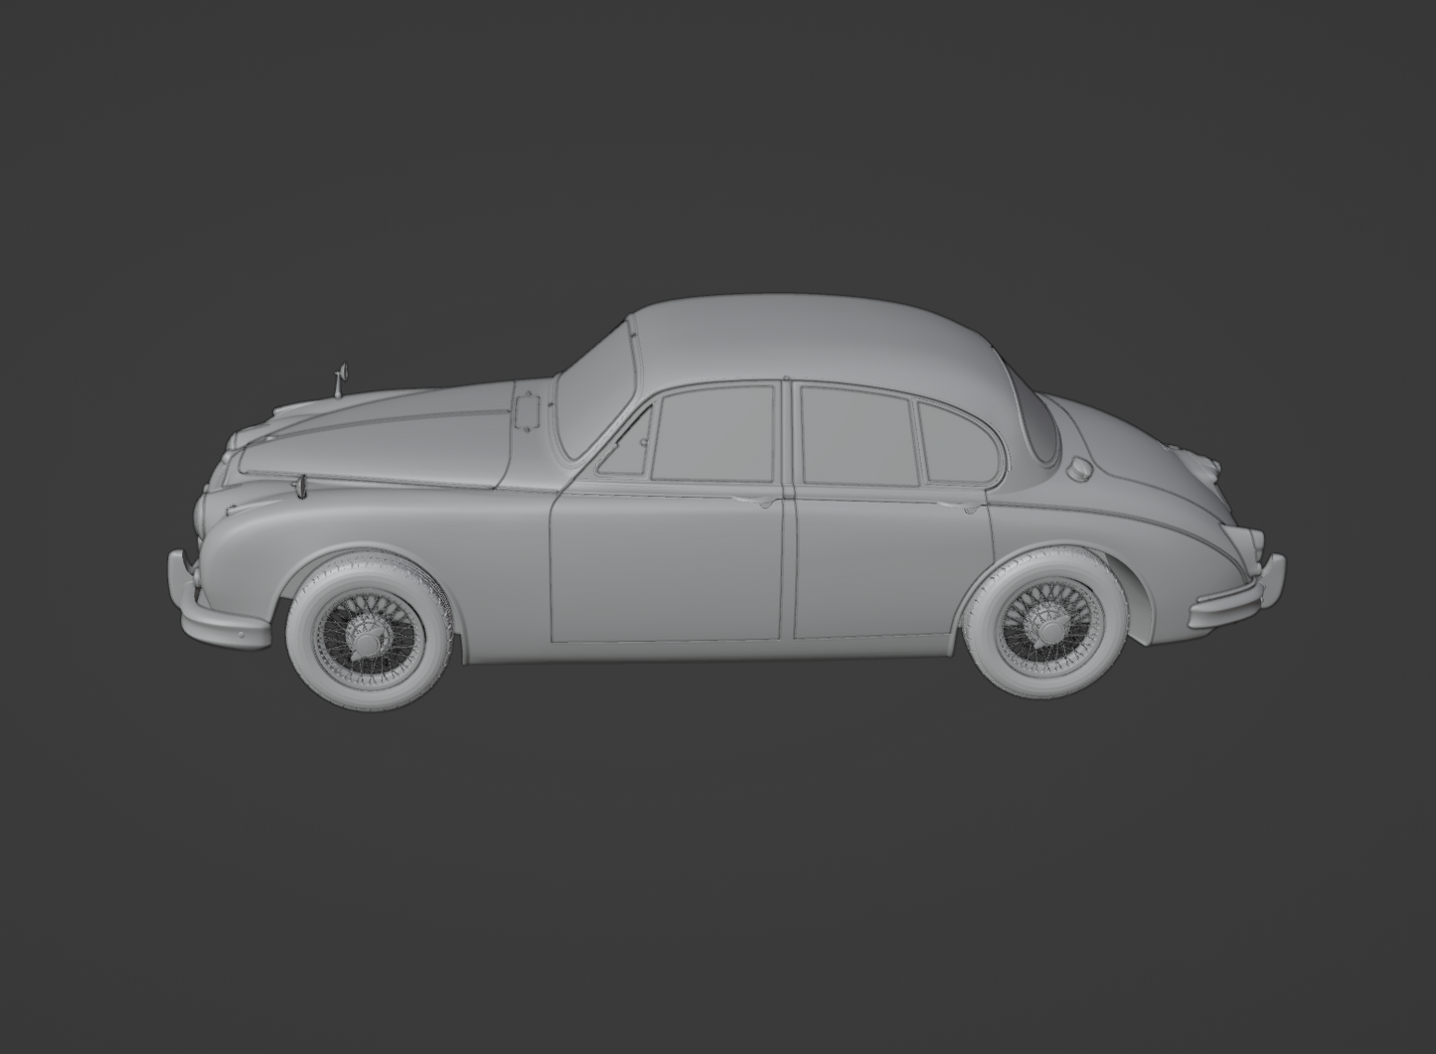The width and height of the screenshot is (1436, 1054).
Task: Select the rectangular vent flap near the windshield
Action: (526, 411)
